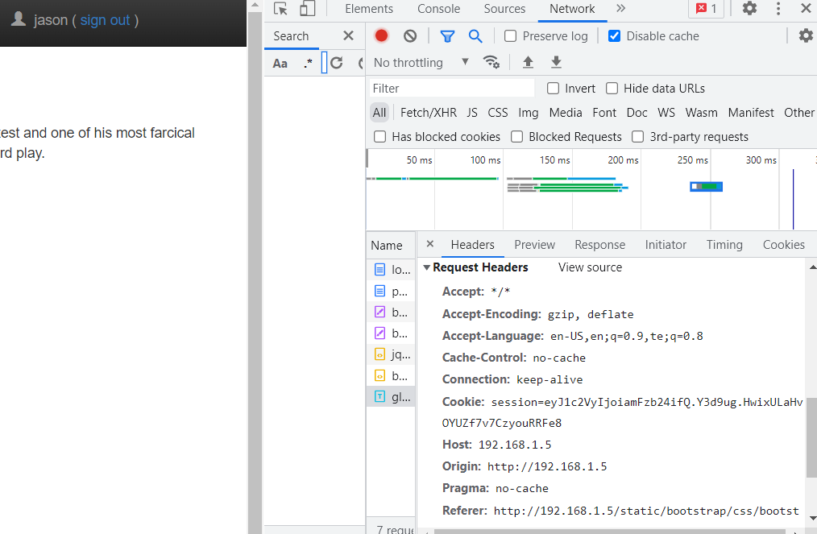Viewport: 817px width, 534px height.
Task: Switch to the Elements tab
Action: coord(369,9)
